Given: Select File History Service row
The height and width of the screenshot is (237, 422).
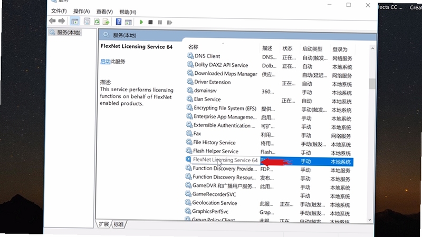Looking at the screenshot, I should tap(269, 143).
